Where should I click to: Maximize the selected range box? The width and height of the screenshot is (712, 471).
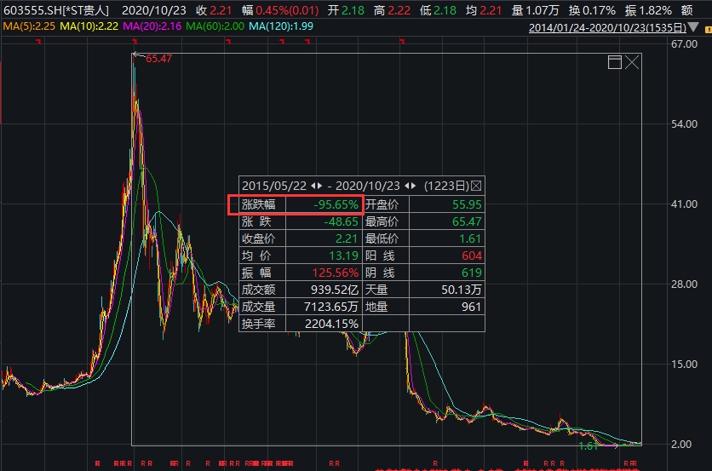(615, 62)
